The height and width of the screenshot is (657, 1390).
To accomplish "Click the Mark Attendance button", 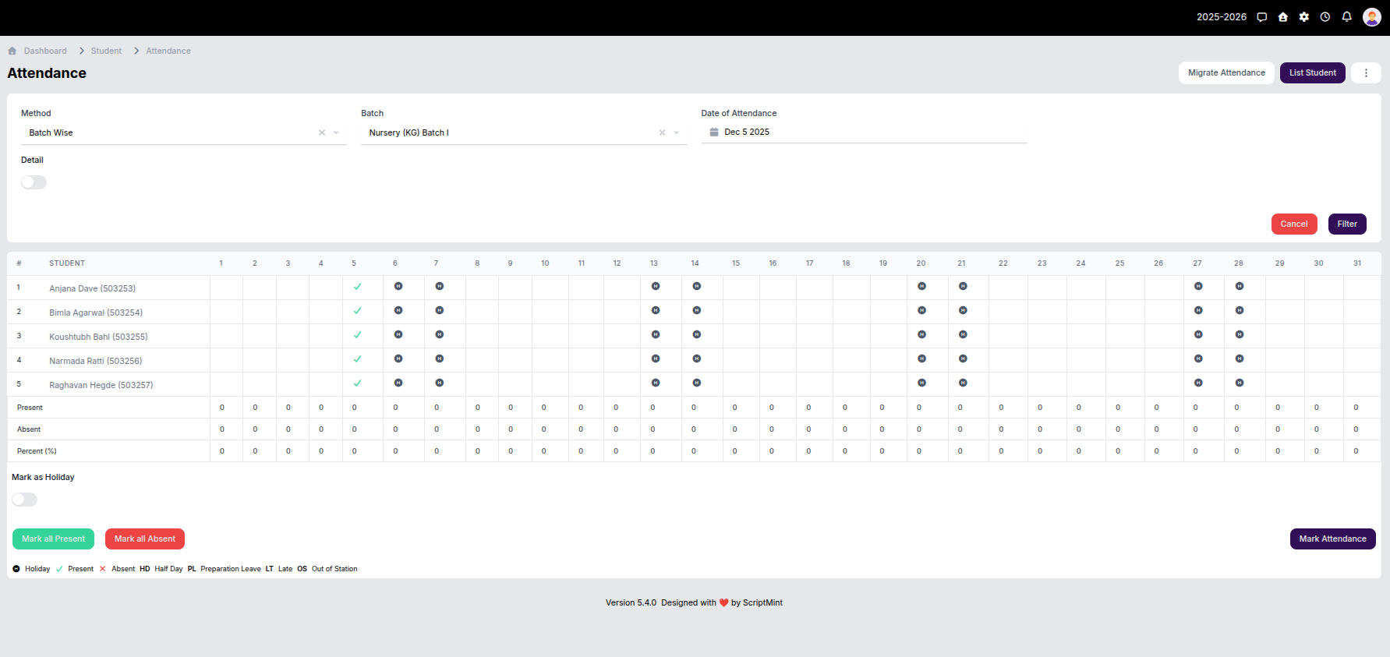I will pyautogui.click(x=1332, y=539).
